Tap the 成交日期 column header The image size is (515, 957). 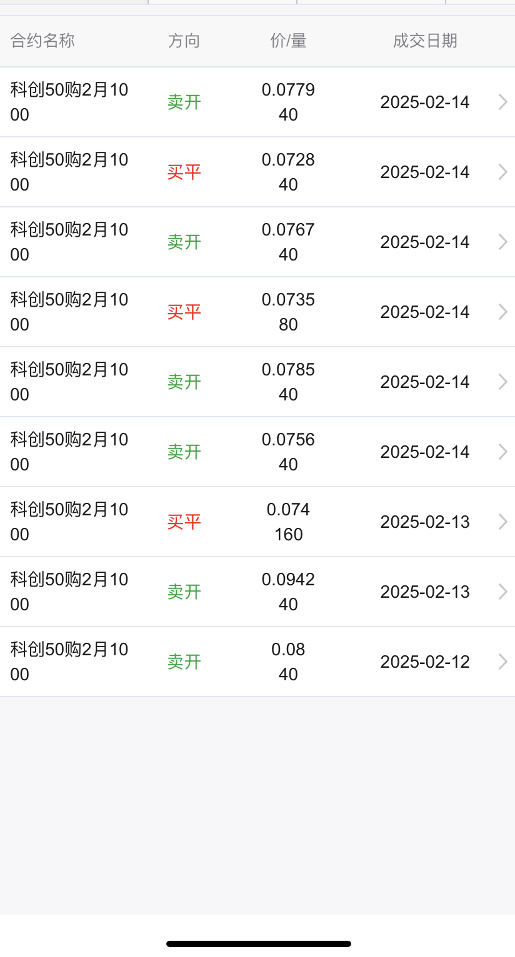tap(425, 41)
